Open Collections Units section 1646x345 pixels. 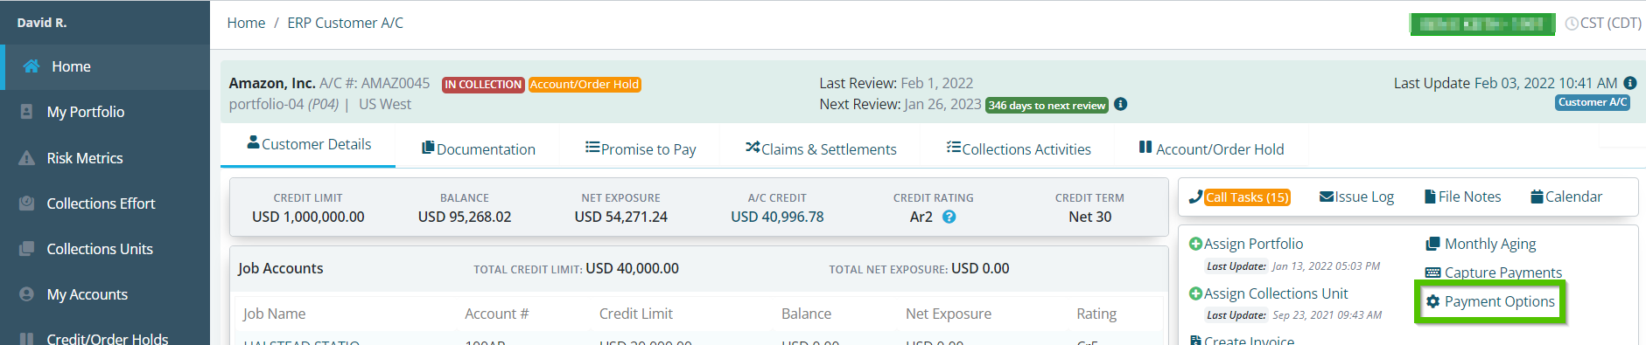click(x=100, y=249)
